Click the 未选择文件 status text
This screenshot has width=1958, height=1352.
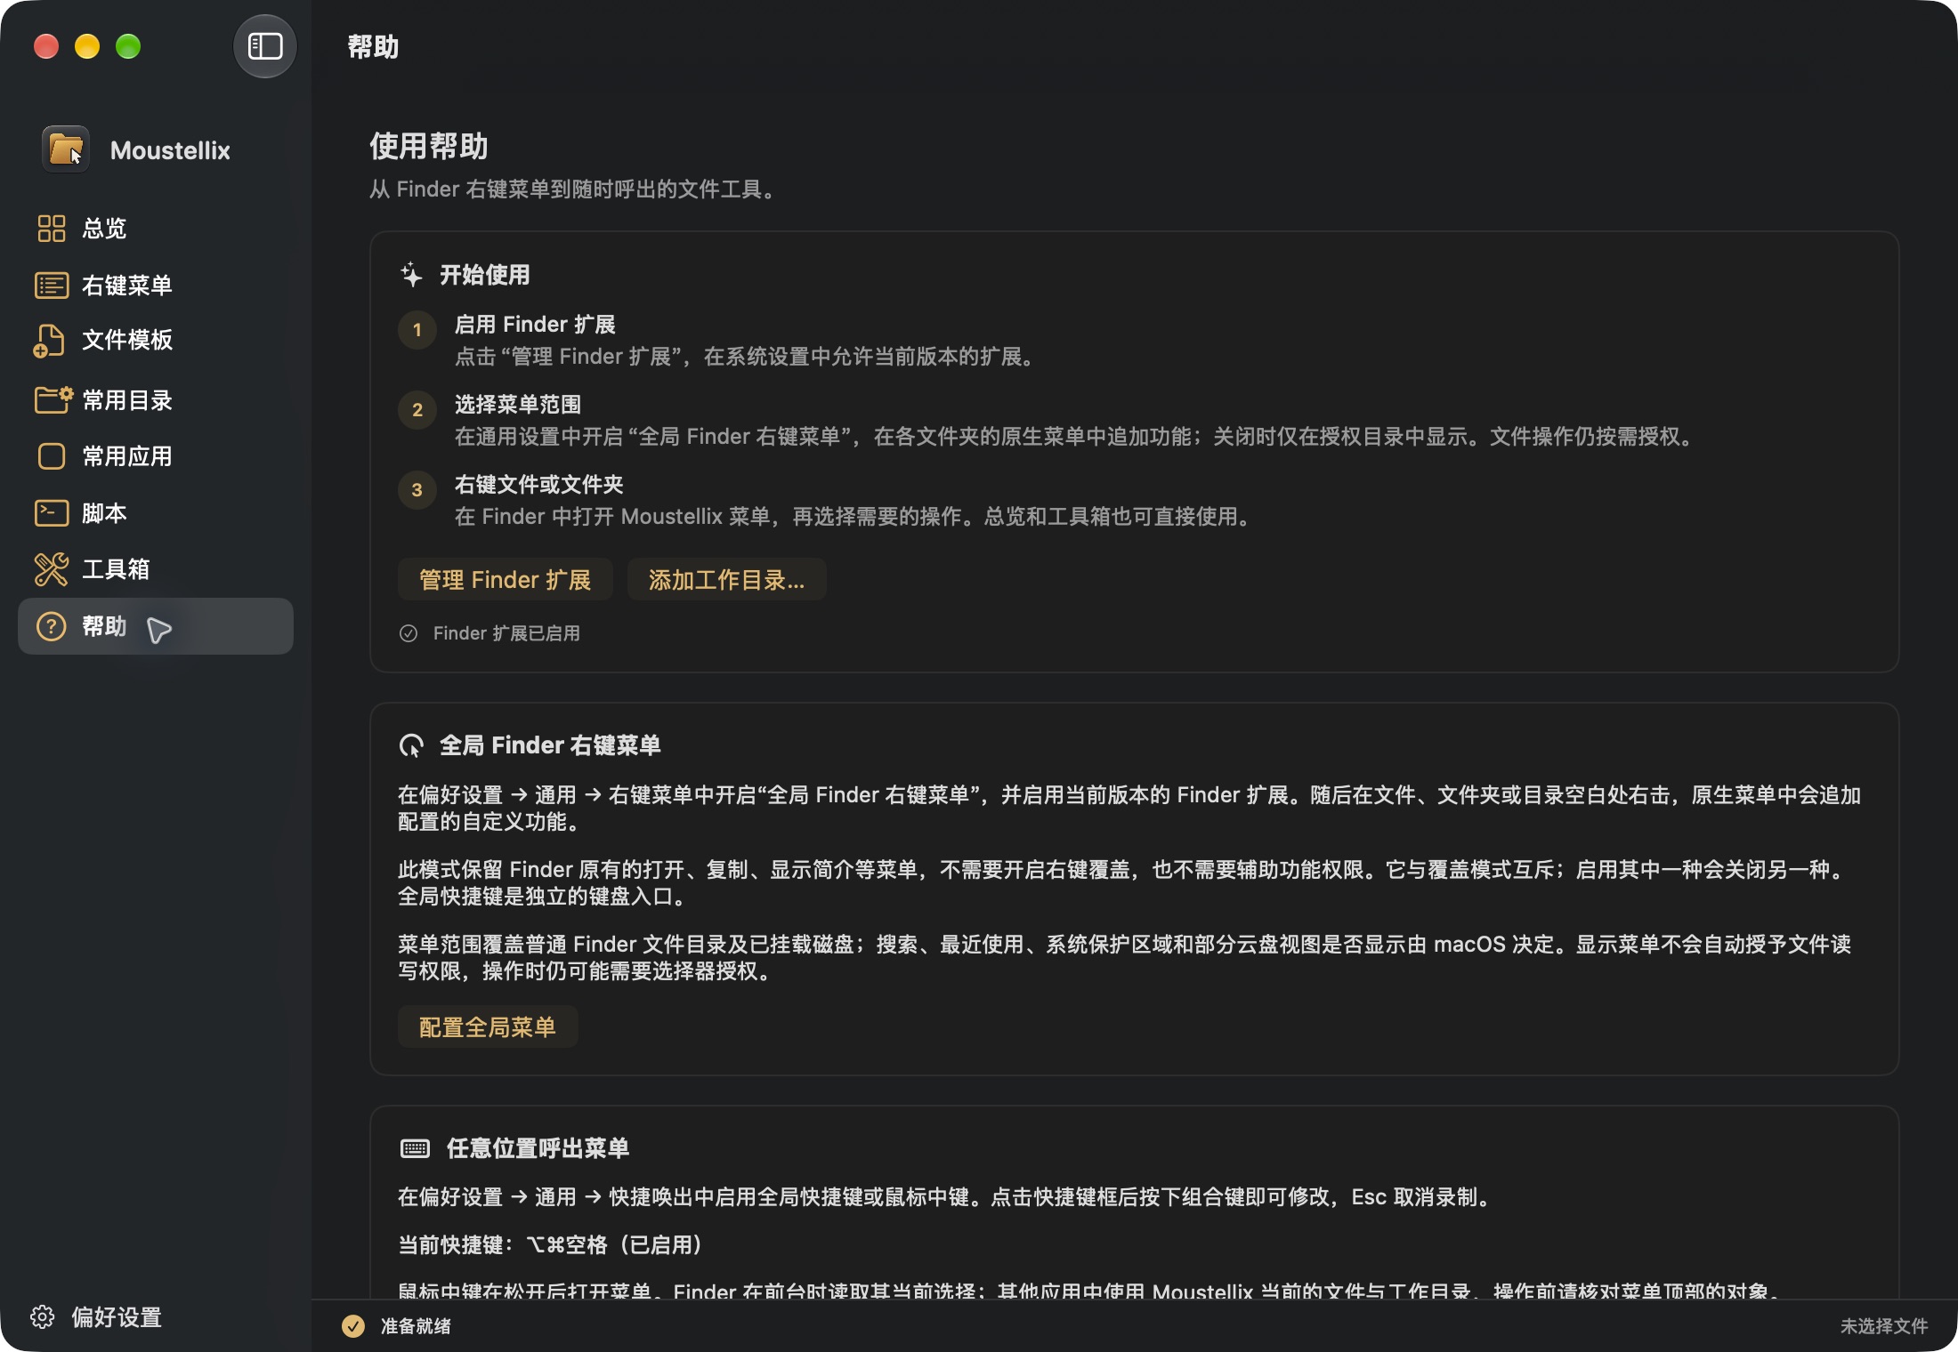(1884, 1326)
